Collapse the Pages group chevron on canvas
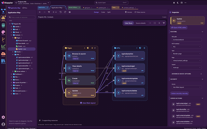The height and width of the screenshot is (129, 207). click(x=95, y=48)
